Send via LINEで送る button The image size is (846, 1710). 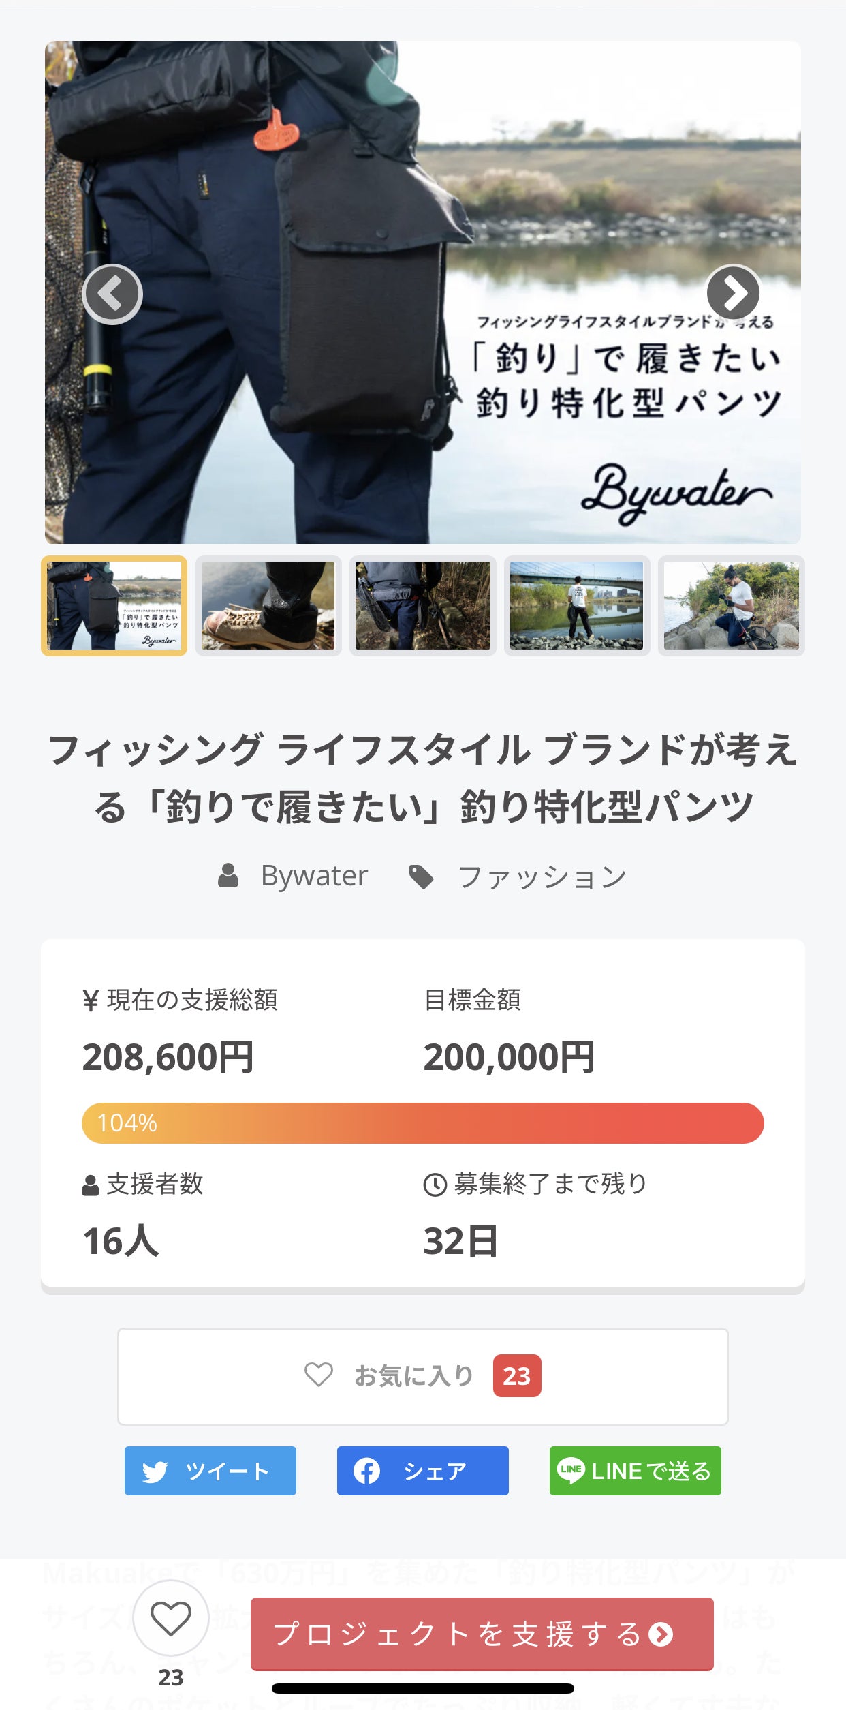click(x=635, y=1471)
